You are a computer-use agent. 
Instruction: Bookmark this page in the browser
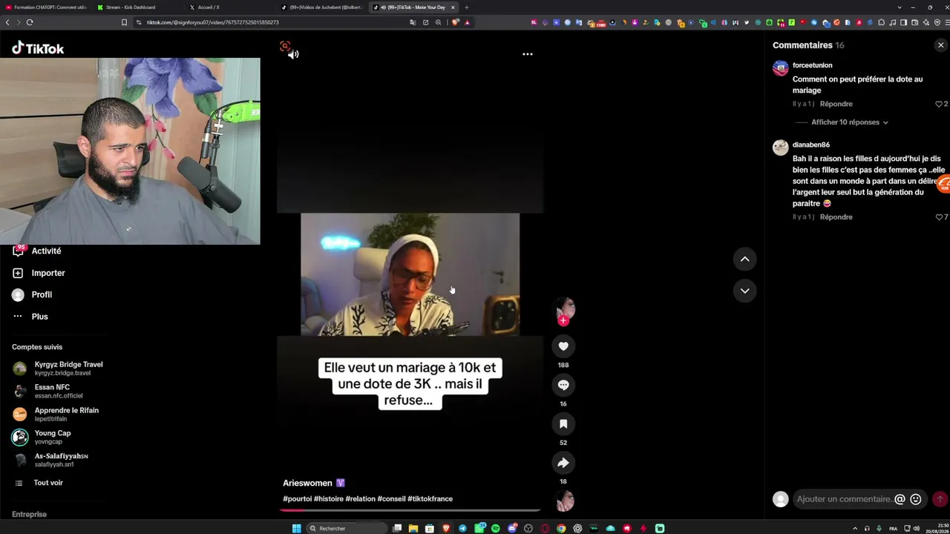tap(124, 22)
